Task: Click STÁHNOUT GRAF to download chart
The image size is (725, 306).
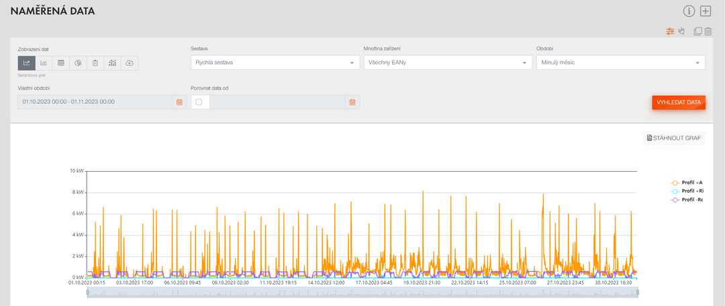Action: tap(673, 138)
